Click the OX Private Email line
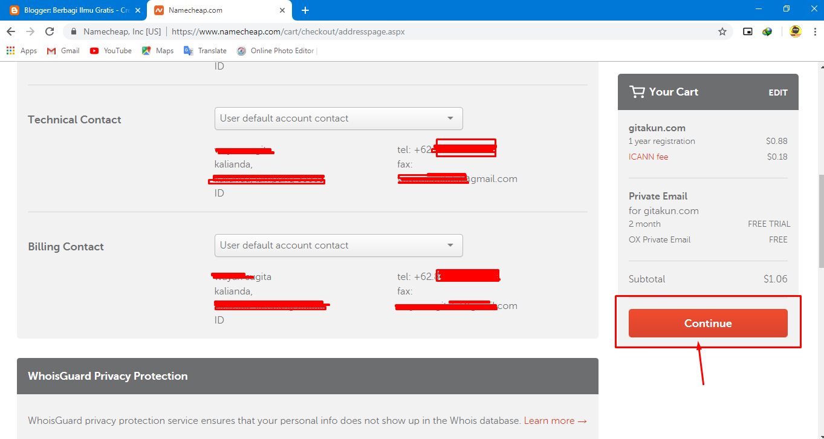 point(660,239)
